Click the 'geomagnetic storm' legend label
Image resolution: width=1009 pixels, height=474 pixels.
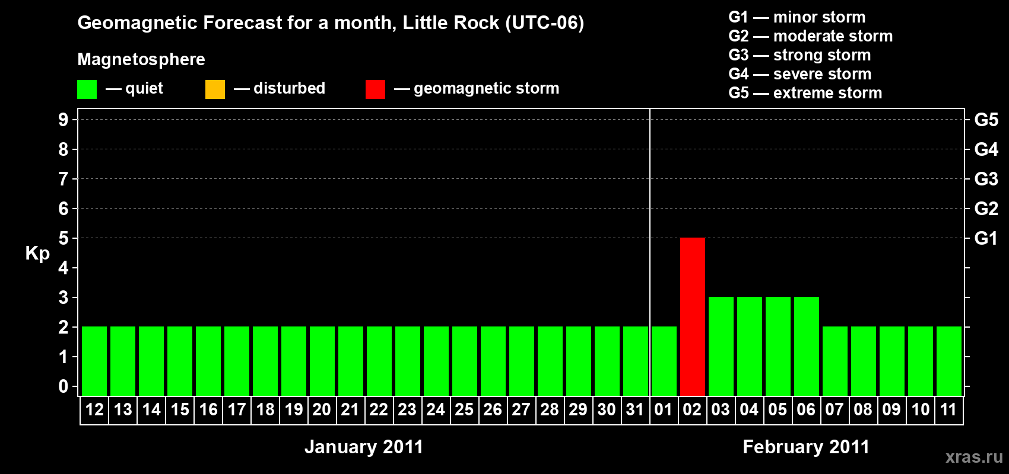point(486,88)
